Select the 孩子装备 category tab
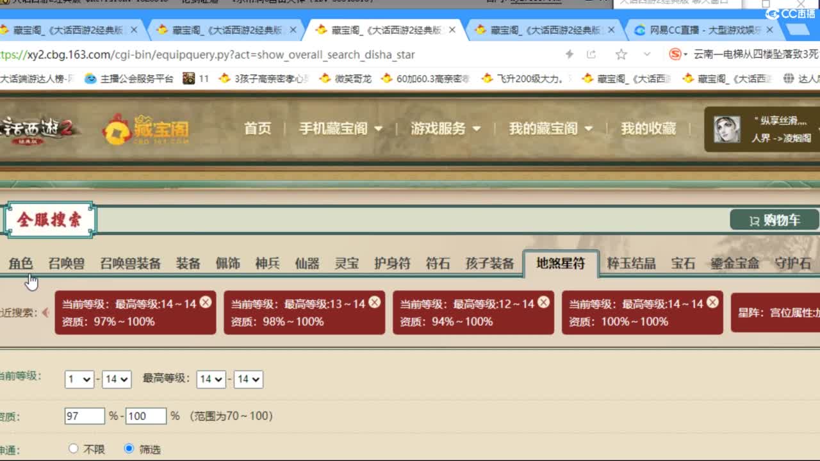The image size is (820, 461). [x=489, y=263]
